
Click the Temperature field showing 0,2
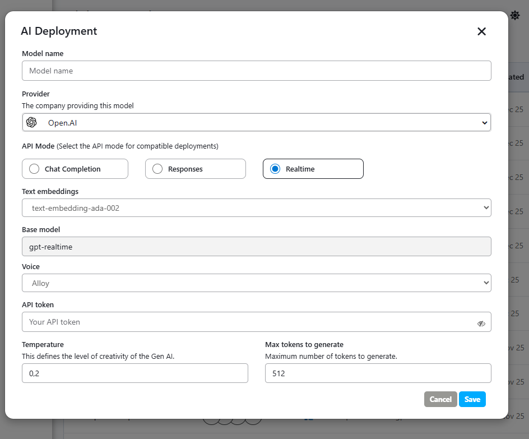(x=135, y=373)
